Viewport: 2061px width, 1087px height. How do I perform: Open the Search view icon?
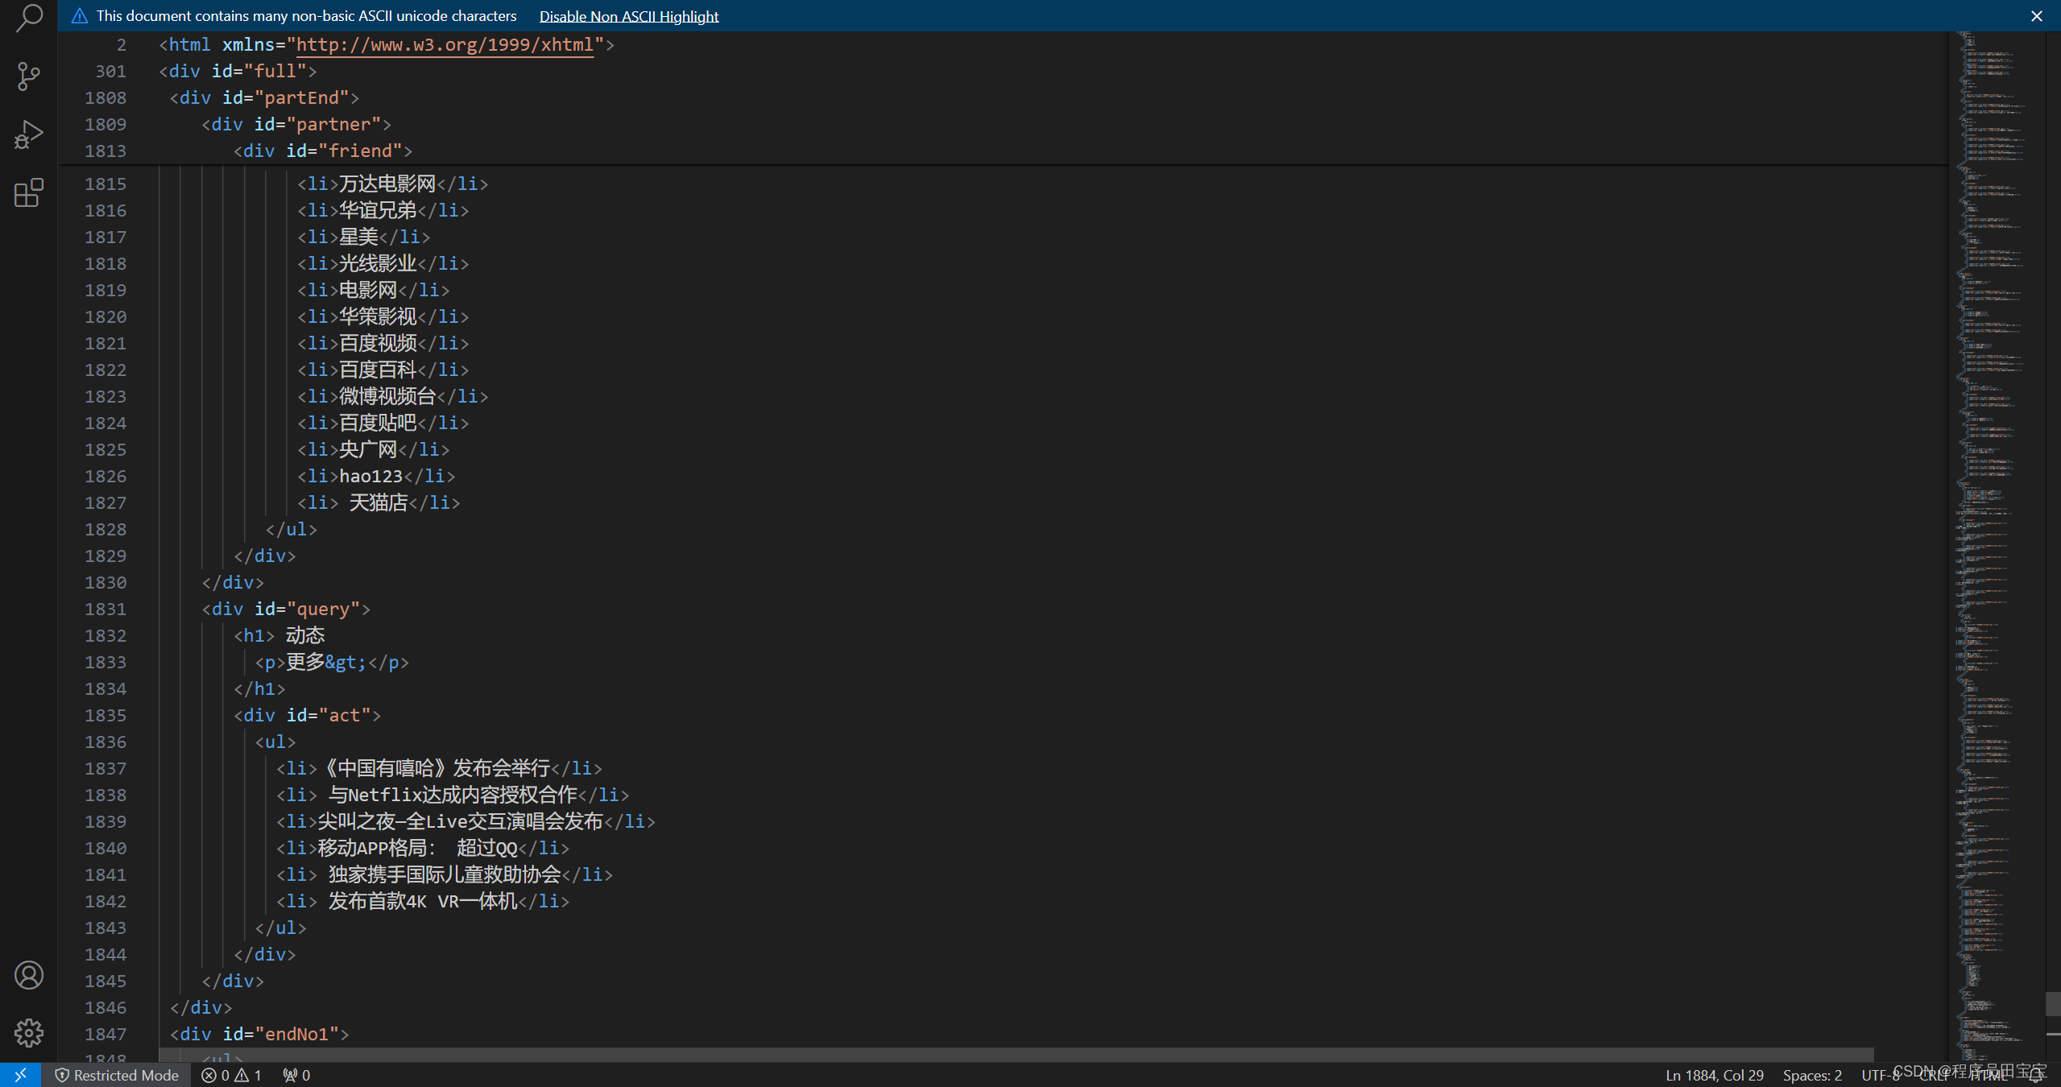point(29,18)
